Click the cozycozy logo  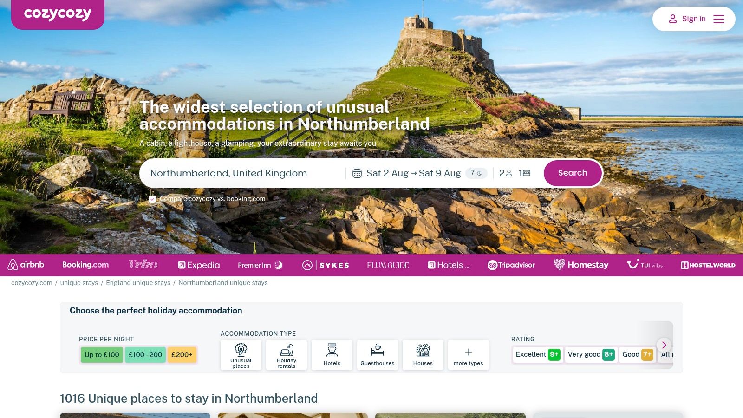[x=58, y=14]
